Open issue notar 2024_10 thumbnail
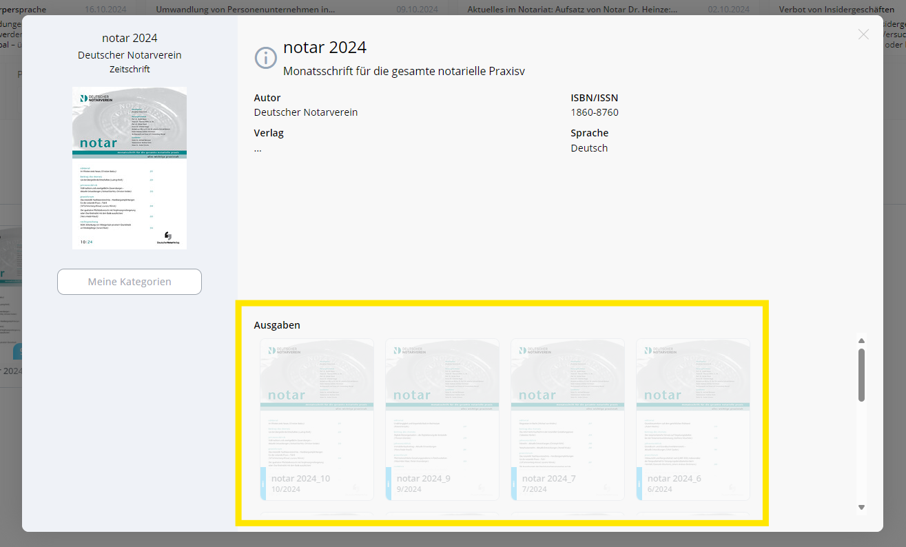Viewport: 906px width, 547px height. [317, 419]
